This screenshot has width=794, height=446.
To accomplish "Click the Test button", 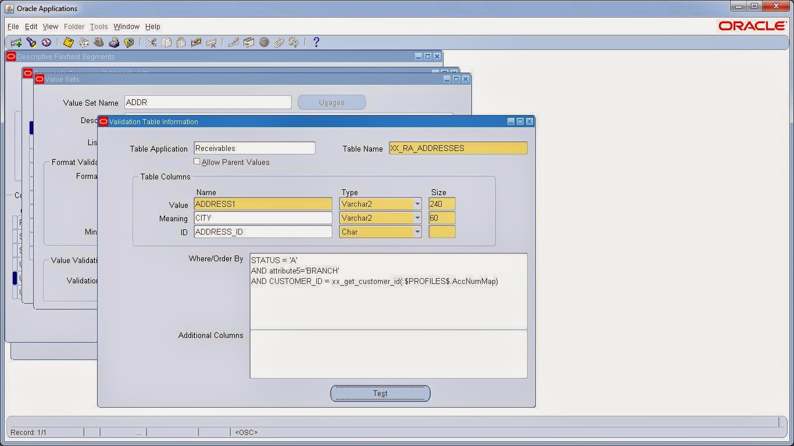I will point(380,393).
